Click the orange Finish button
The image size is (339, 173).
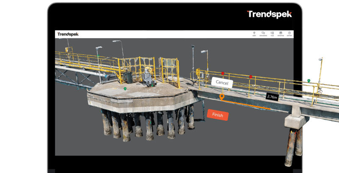[218, 115]
